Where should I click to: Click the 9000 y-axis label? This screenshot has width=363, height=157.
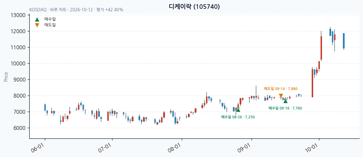click(19, 80)
